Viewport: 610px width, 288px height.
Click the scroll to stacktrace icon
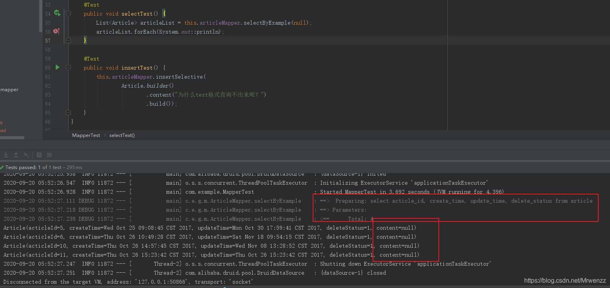pyautogui.click(x=26, y=155)
